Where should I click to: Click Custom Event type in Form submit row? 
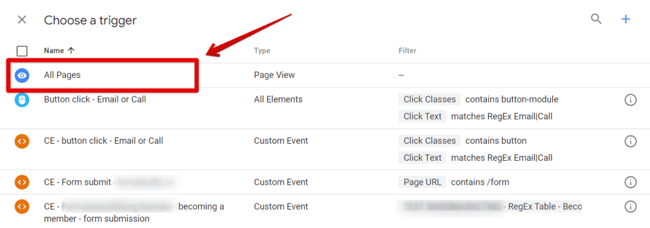pyautogui.click(x=281, y=182)
